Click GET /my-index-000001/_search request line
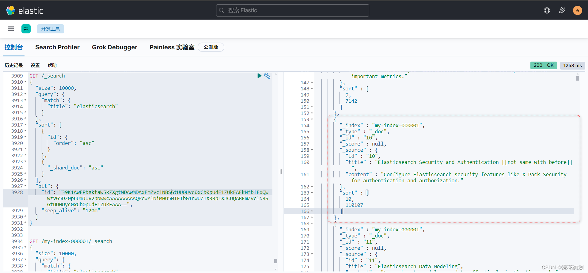This screenshot has height=273, width=588. (71, 241)
